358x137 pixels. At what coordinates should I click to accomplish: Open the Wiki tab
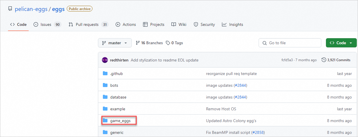(179, 24)
